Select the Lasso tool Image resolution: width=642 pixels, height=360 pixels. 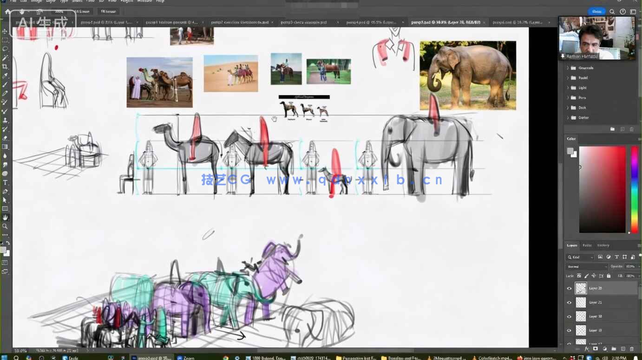5,49
